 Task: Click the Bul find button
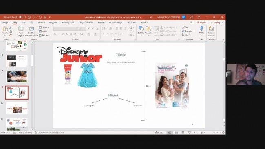(x=185, y=27)
